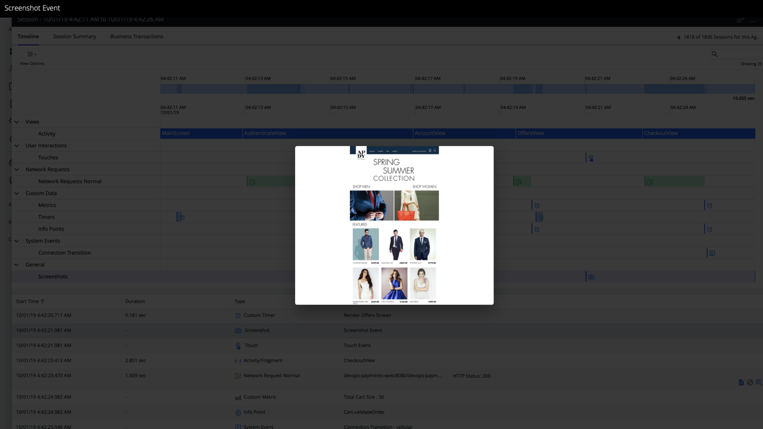Image resolution: width=763 pixels, height=429 pixels.
Task: Collapse the System Events section
Action: (17, 241)
